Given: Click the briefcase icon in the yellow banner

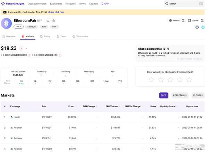Looking at the screenshot, I should (5, 12).
